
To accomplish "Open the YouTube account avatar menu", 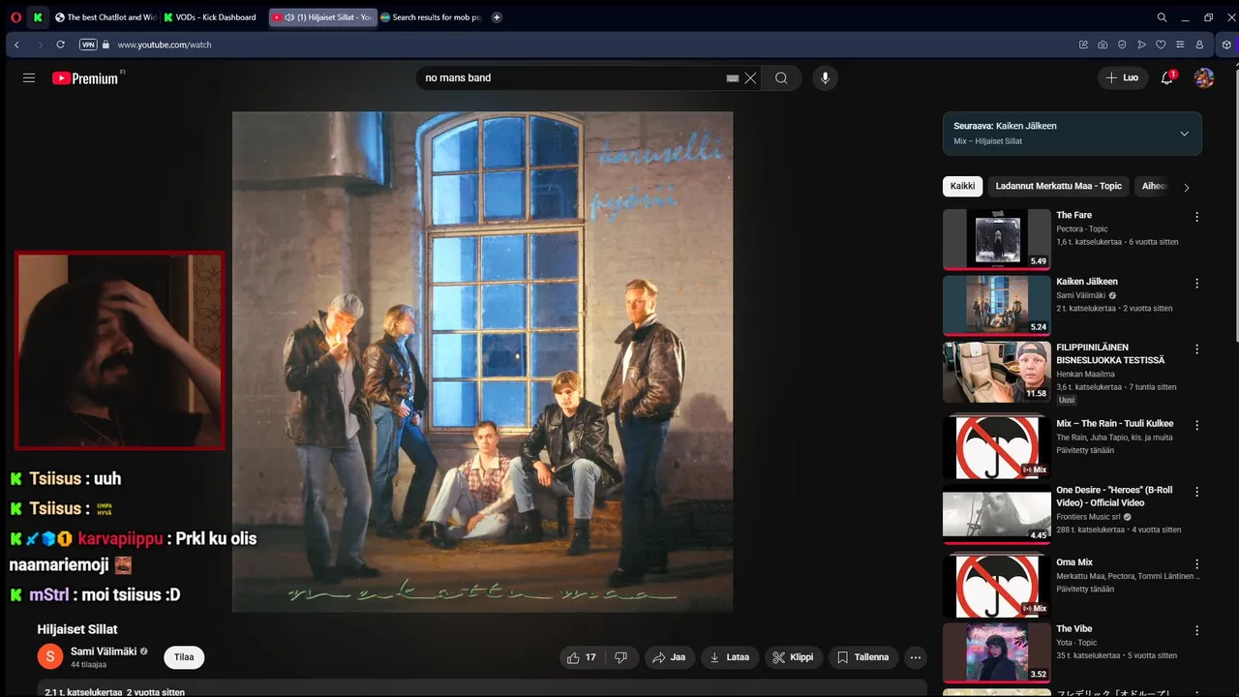I will (1204, 78).
